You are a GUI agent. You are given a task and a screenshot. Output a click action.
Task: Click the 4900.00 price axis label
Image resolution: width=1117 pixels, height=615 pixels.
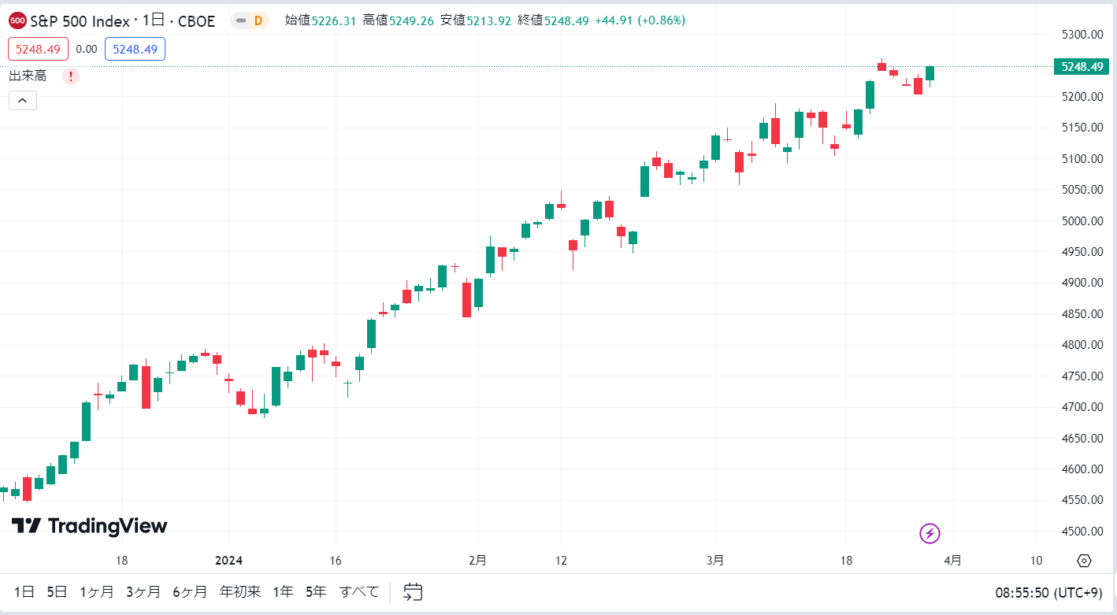pyautogui.click(x=1081, y=283)
